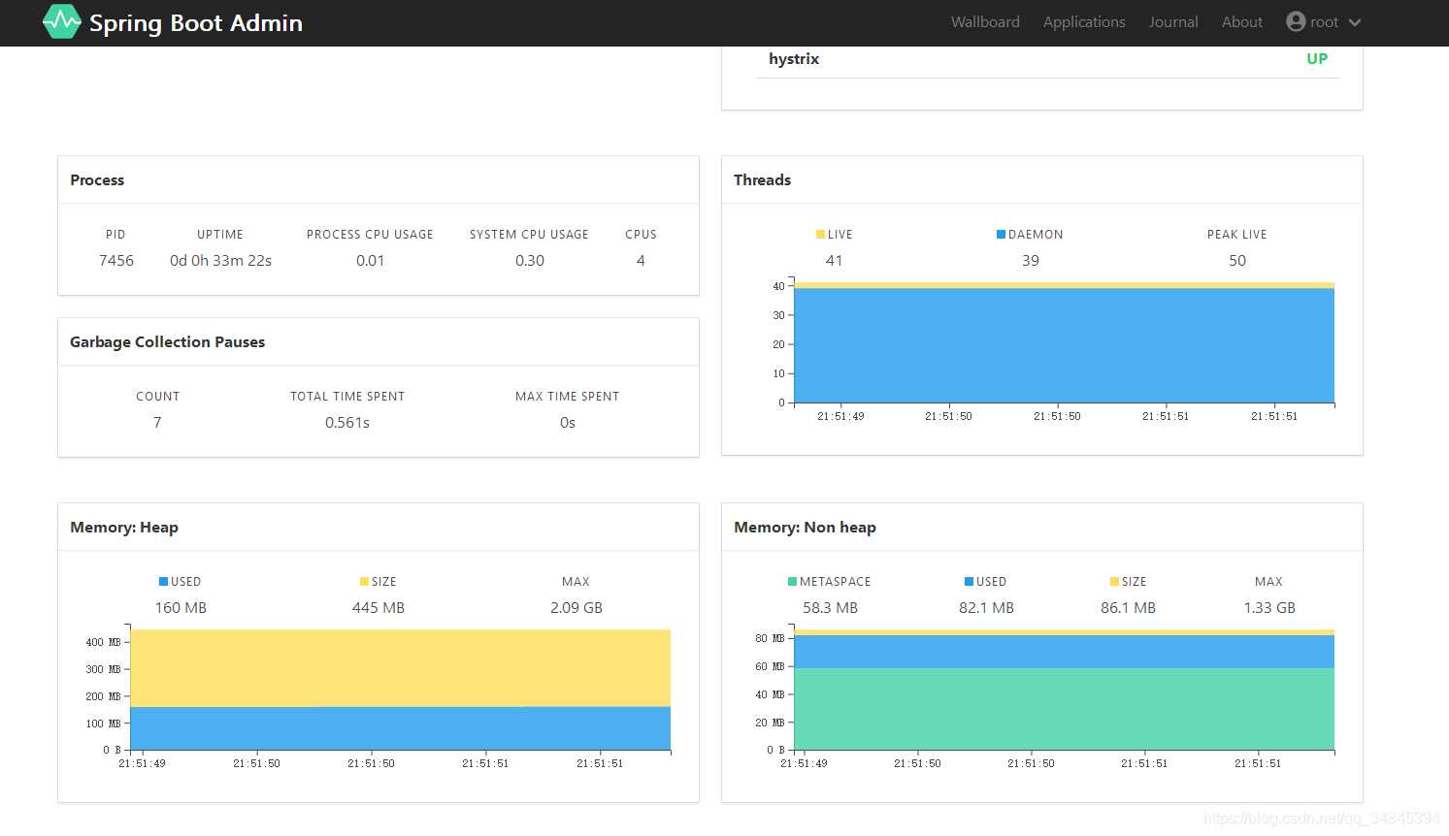The height and width of the screenshot is (836, 1449).
Task: Click the blue daemon area in Threads chart
Action: coord(1064,345)
